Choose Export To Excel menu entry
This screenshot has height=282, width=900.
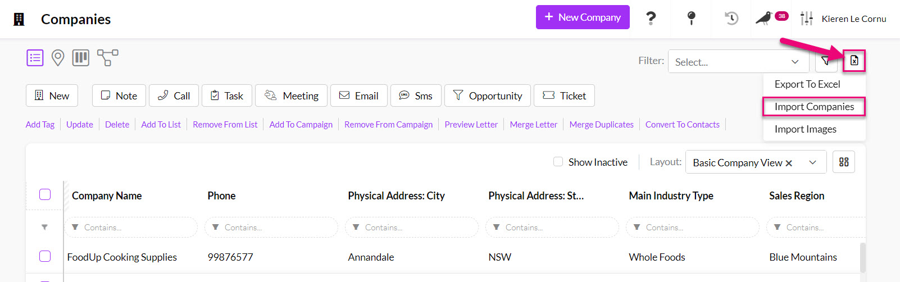pyautogui.click(x=807, y=84)
